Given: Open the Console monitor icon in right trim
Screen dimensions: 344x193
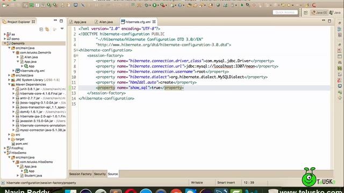Looking at the screenshot, I should (339, 86).
